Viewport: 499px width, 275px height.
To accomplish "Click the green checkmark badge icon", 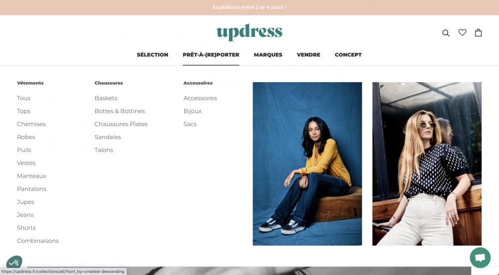I will tap(14, 262).
